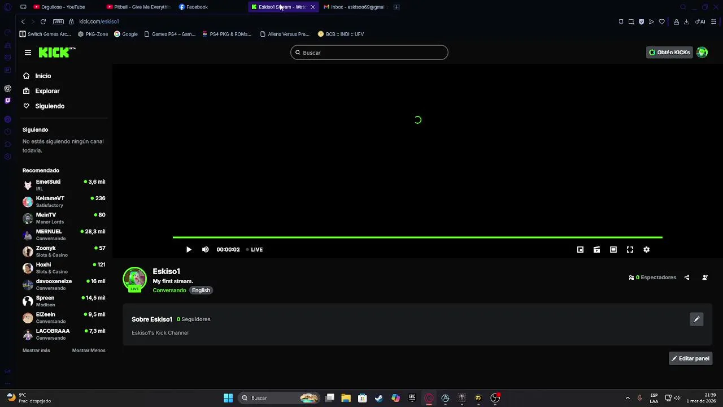
Task: Play the stream video
Action: coord(189,249)
